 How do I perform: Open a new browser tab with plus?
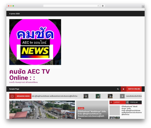pos(143,7)
